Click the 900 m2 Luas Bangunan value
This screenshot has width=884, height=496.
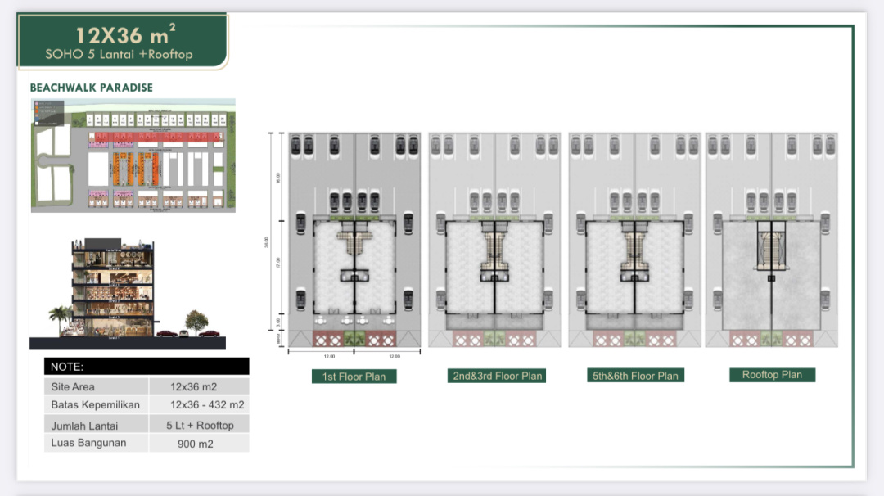pos(195,444)
